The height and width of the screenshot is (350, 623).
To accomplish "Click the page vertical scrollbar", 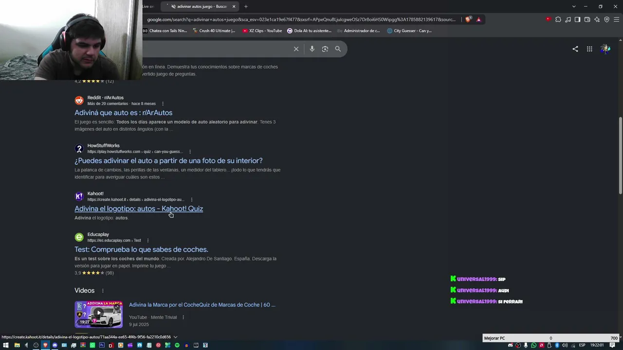I will point(620,156).
